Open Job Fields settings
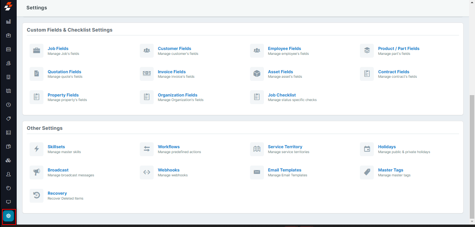This screenshot has height=227, width=475. pyautogui.click(x=58, y=49)
